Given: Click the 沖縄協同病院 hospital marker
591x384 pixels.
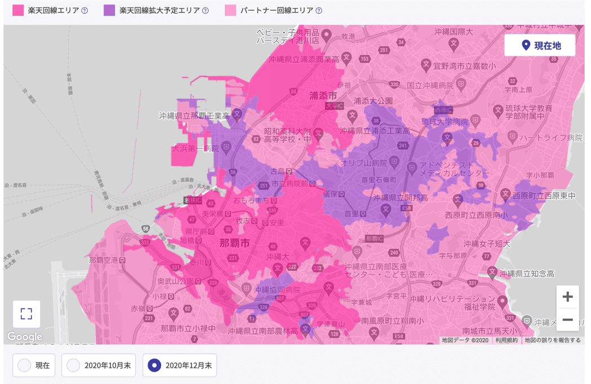Looking at the screenshot, I should click(246, 289).
